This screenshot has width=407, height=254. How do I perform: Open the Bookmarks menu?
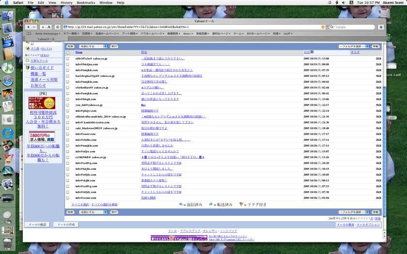tap(86, 2)
